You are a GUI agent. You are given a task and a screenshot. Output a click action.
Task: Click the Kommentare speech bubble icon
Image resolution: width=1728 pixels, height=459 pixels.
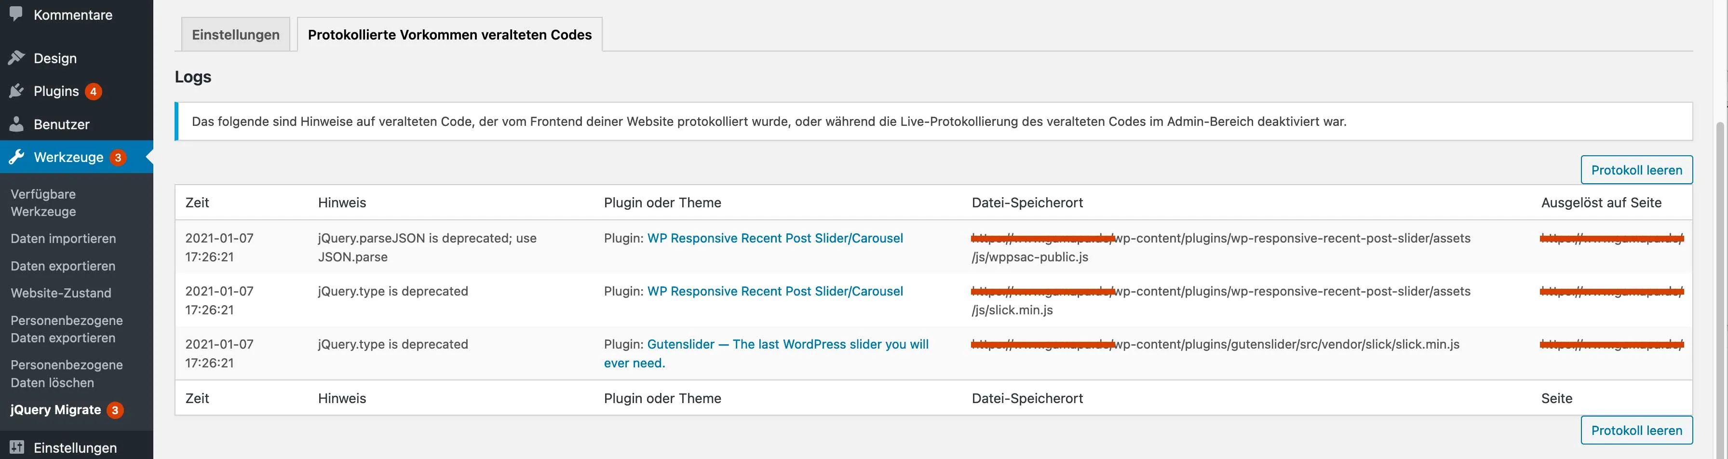(16, 13)
